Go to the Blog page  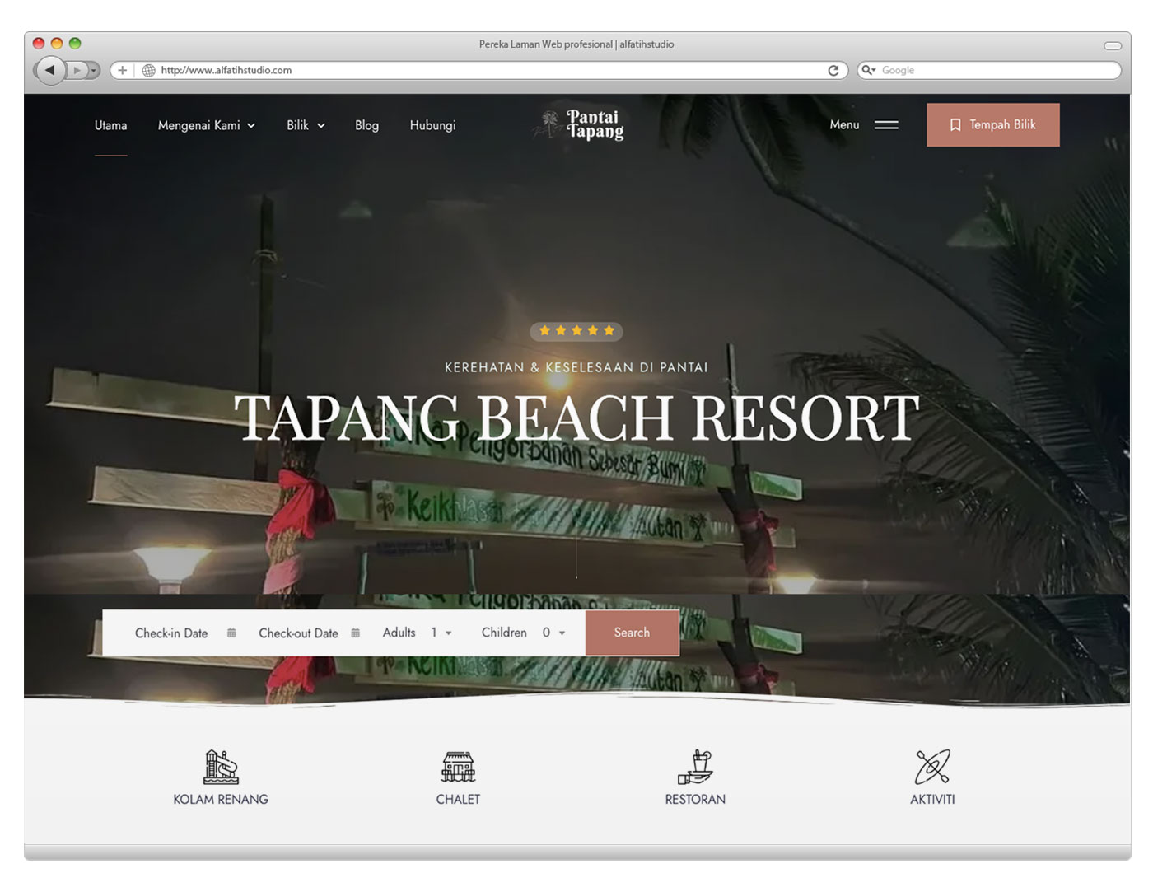tap(366, 125)
